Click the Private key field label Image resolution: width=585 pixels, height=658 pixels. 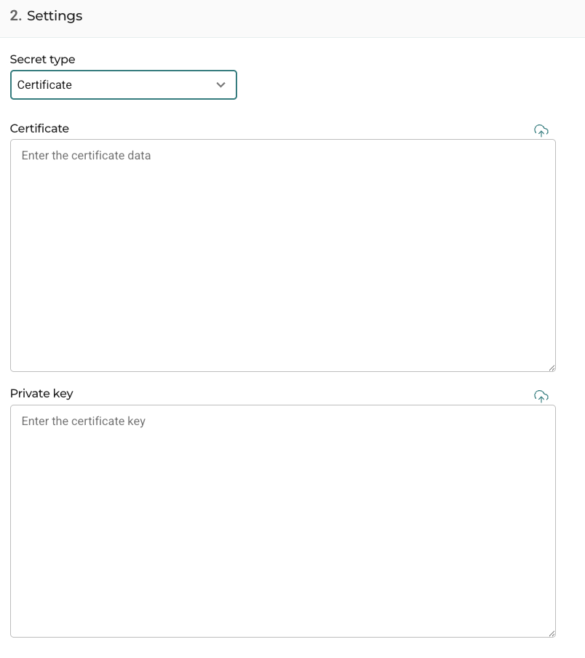point(41,394)
